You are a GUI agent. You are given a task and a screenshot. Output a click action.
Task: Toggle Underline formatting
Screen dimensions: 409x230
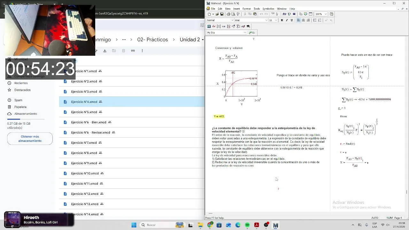click(291, 20)
